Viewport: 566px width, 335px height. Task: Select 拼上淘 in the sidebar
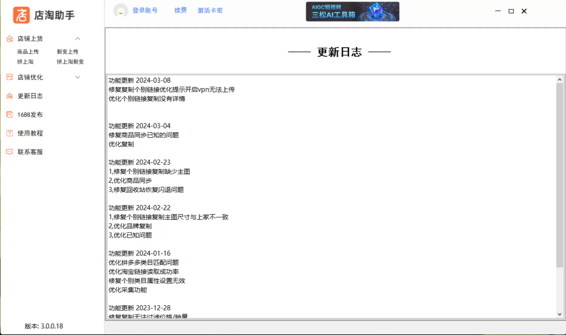click(25, 62)
